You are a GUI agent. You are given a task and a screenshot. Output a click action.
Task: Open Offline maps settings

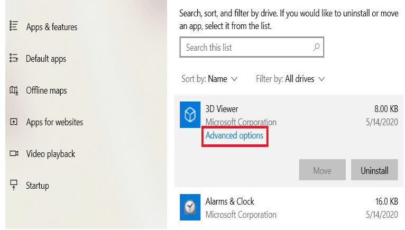tap(47, 90)
